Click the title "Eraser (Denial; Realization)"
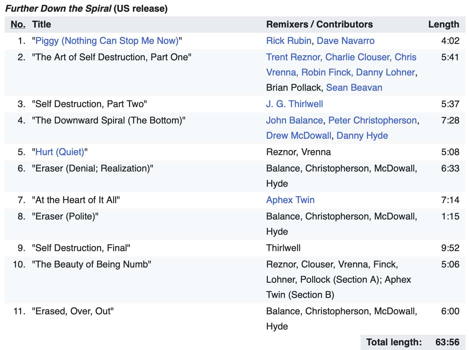The width and height of the screenshot is (469, 350). coord(93,168)
